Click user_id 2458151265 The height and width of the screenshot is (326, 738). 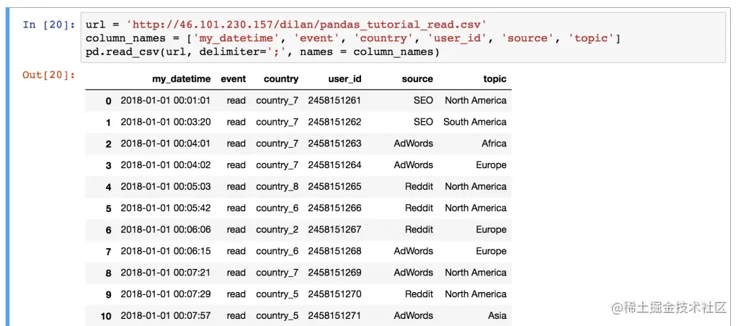[x=334, y=187]
